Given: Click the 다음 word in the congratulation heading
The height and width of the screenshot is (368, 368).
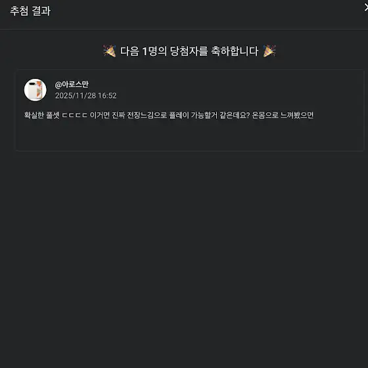Looking at the screenshot, I should (x=129, y=51).
